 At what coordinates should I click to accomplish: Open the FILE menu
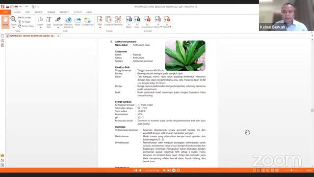5,12
